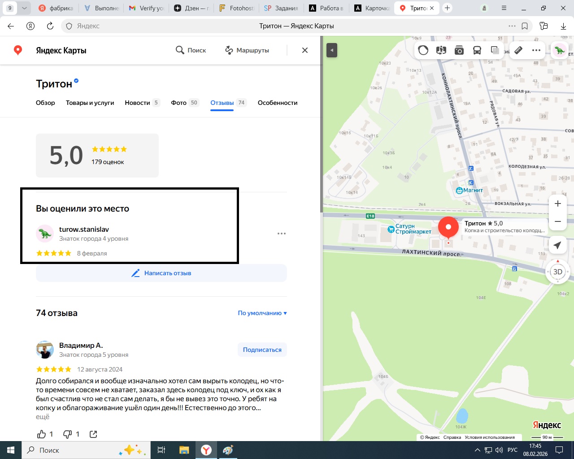Open the map layers selector icon
The height and width of the screenshot is (459, 574).
tap(495, 50)
